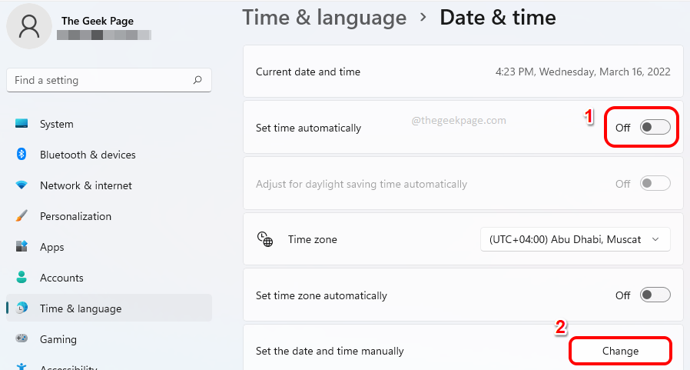Click Change to set date manually
This screenshot has width=690, height=370.
pyautogui.click(x=620, y=351)
